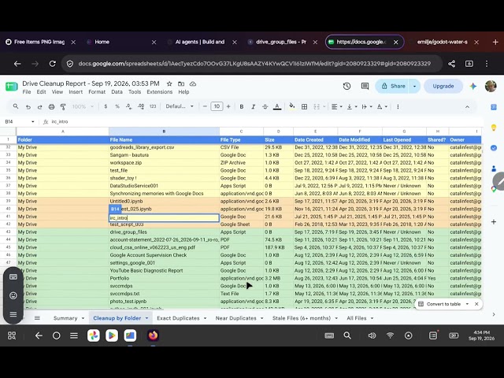504x378 pixels.
Task: Switch to the Near Duplicates sheet tab
Action: click(236, 318)
